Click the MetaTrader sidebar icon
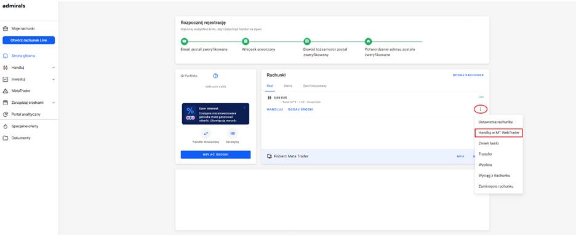The height and width of the screenshot is (236, 576). click(5, 91)
